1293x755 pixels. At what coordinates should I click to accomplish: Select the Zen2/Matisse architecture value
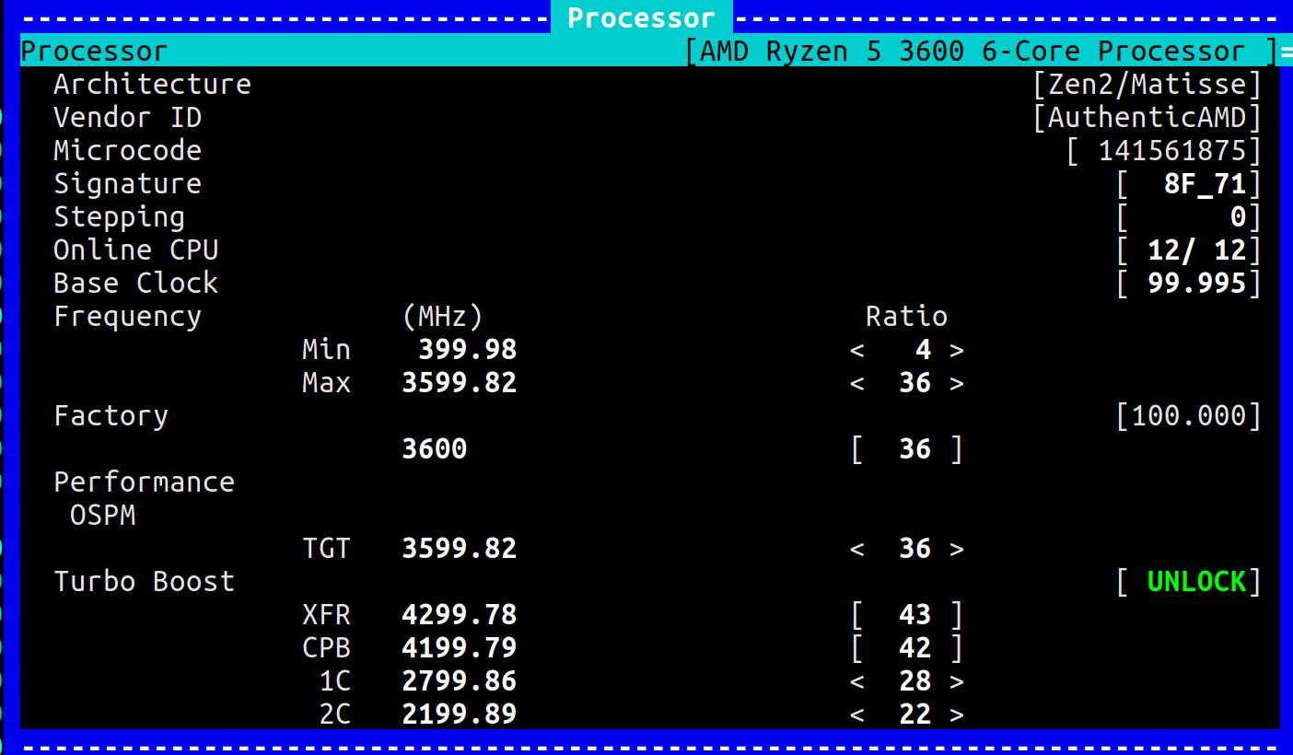pos(1147,84)
